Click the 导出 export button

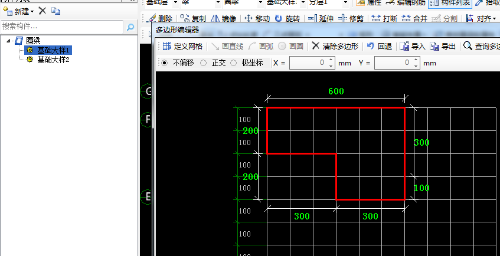click(x=443, y=46)
